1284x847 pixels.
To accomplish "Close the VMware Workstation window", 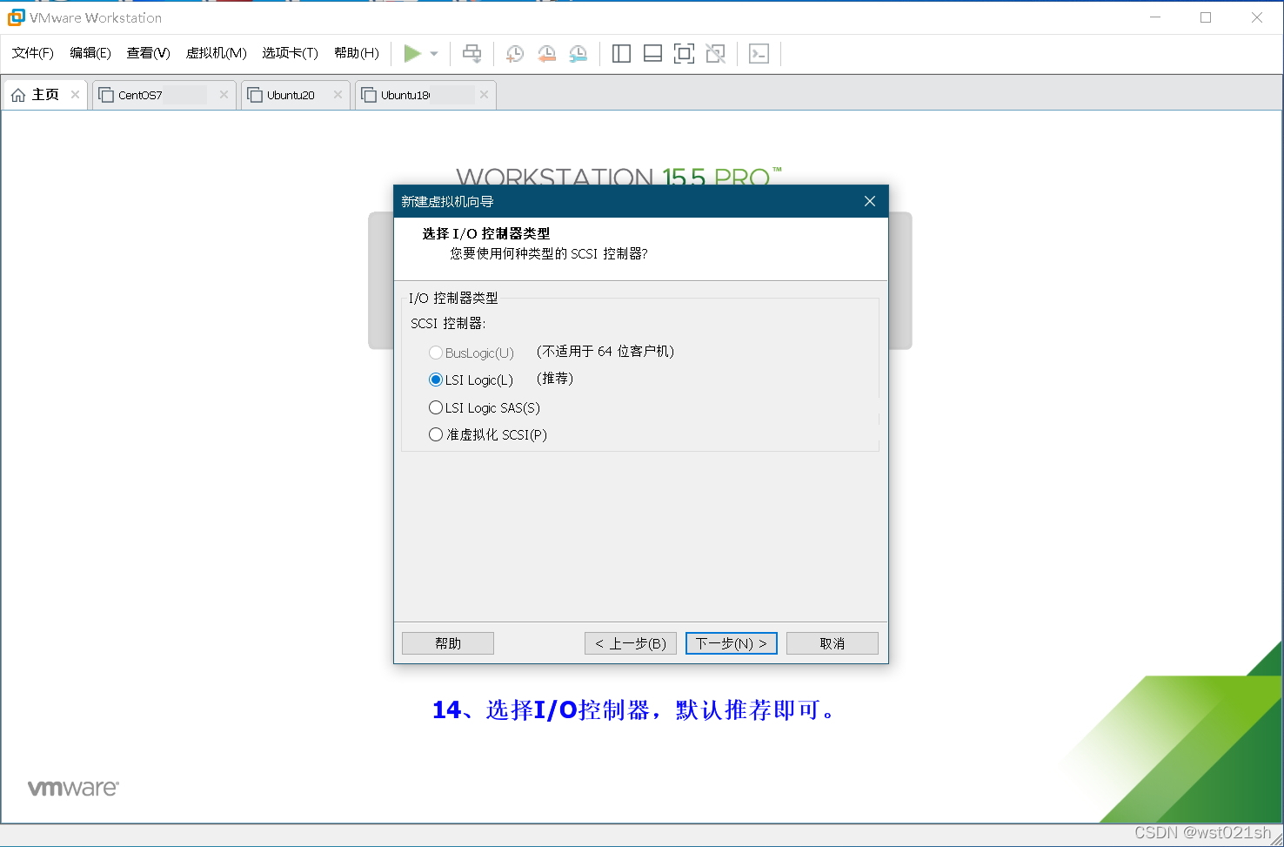I will point(1257,17).
